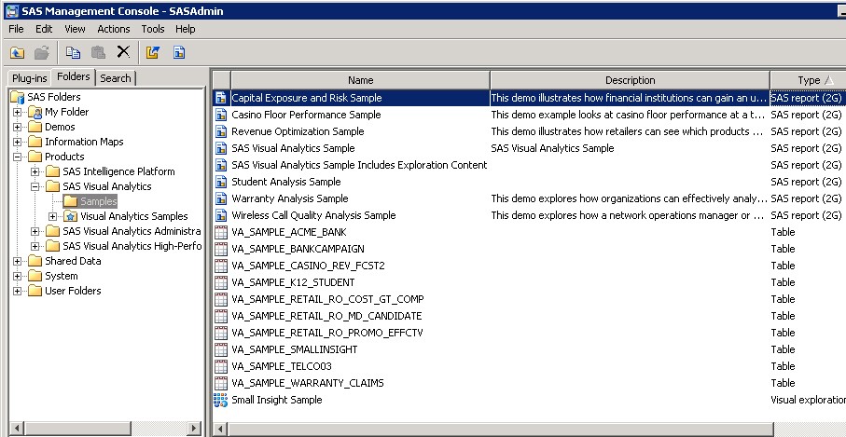Click the greyed-out refresh folder toolbar icon
The height and width of the screenshot is (437, 846).
[x=42, y=52]
